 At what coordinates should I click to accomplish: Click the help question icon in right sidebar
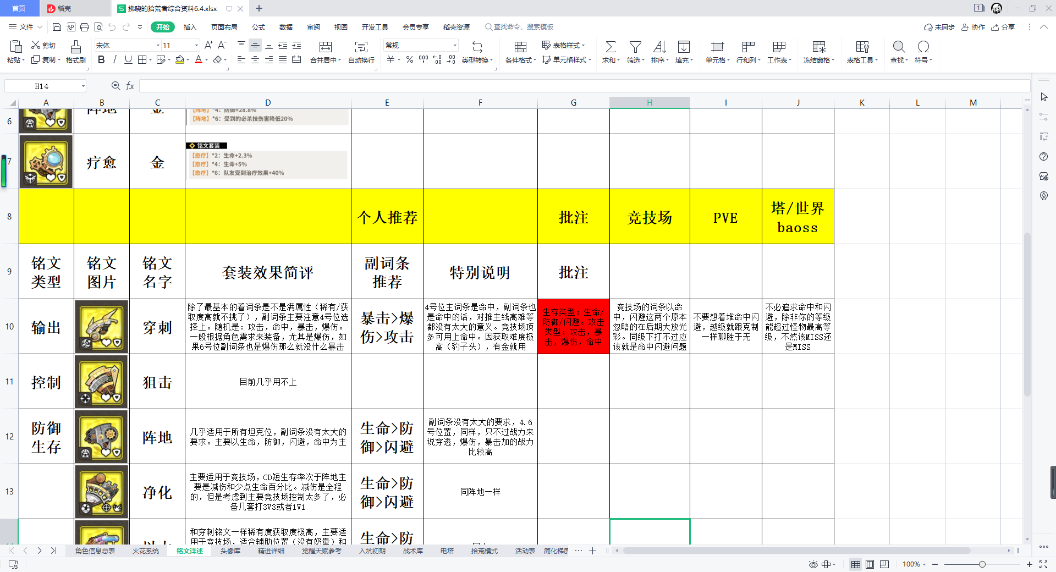point(1044,157)
